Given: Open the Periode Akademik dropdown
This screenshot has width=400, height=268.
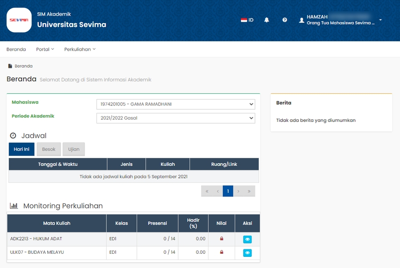Looking at the screenshot, I should click(x=176, y=118).
